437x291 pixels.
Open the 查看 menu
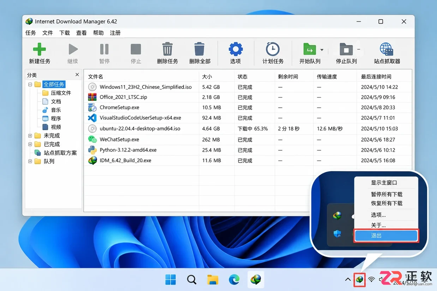click(82, 33)
